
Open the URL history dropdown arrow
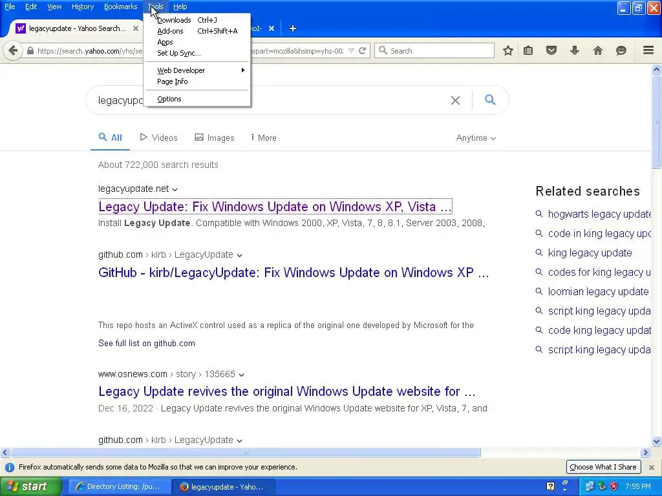point(351,50)
